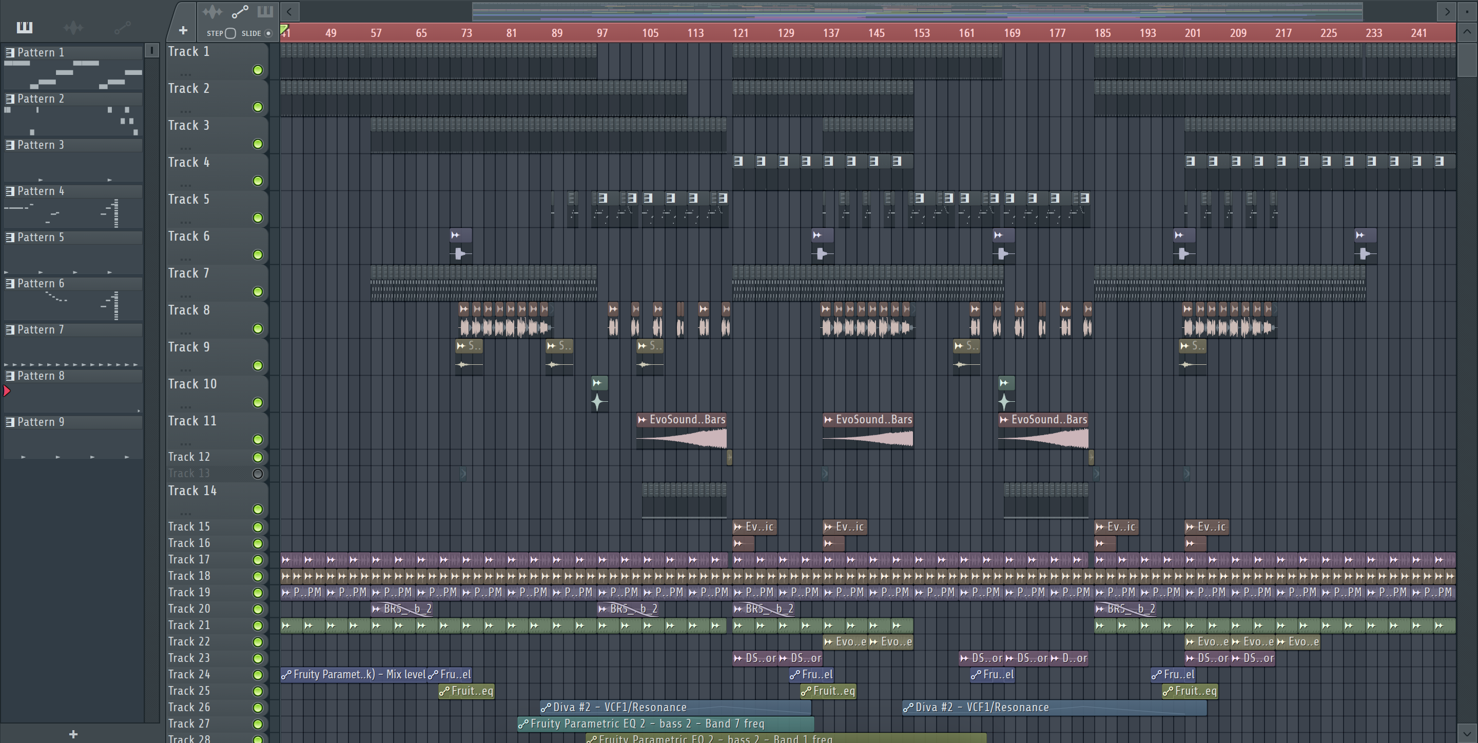Show audio clips in the picker panel
Viewport: 1478px width, 743px height.
pyautogui.click(x=73, y=27)
